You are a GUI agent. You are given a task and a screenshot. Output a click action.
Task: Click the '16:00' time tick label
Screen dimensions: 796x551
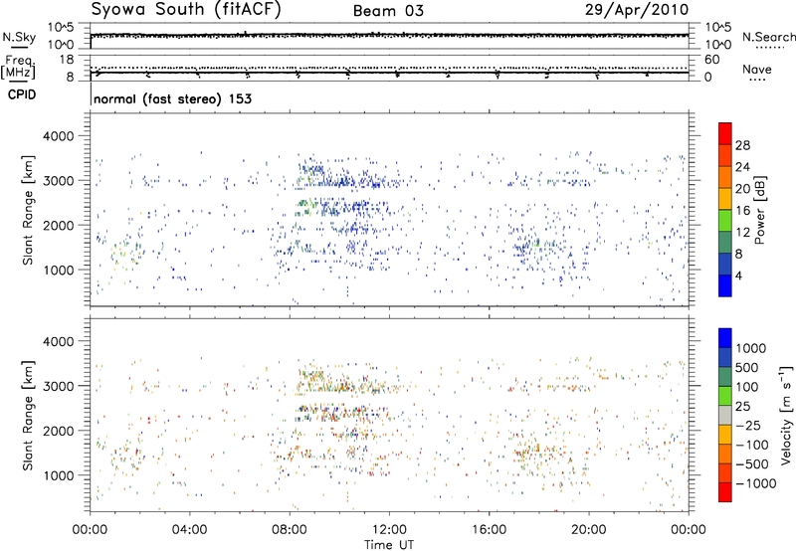[x=489, y=530]
